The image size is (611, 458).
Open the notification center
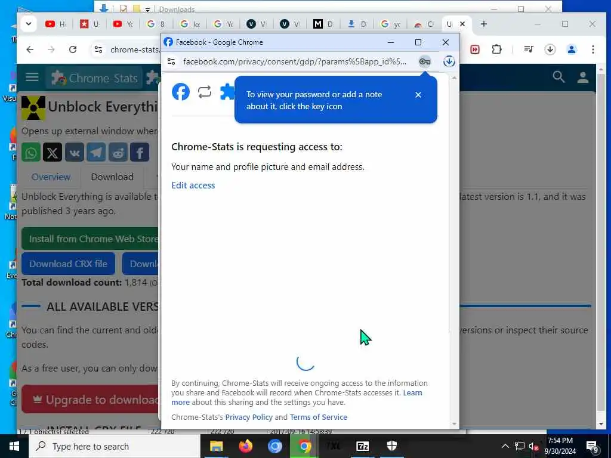592,447
